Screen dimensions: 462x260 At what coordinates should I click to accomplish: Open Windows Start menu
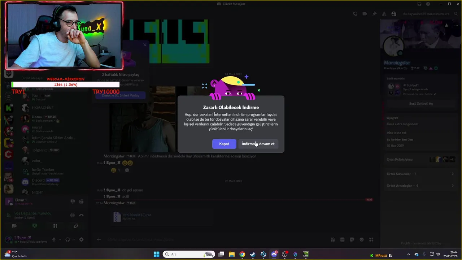(156, 254)
